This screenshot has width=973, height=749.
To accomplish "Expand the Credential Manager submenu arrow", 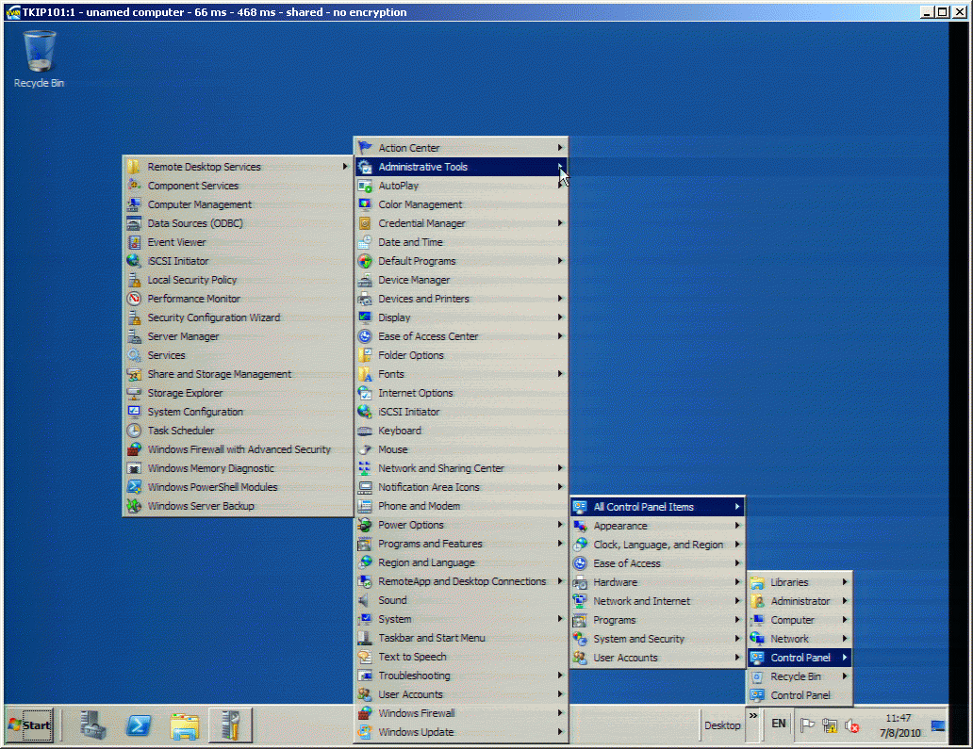I will point(560,223).
